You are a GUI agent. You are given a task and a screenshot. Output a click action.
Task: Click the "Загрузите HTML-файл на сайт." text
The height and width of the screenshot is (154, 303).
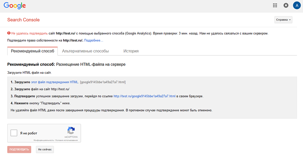click(29, 73)
